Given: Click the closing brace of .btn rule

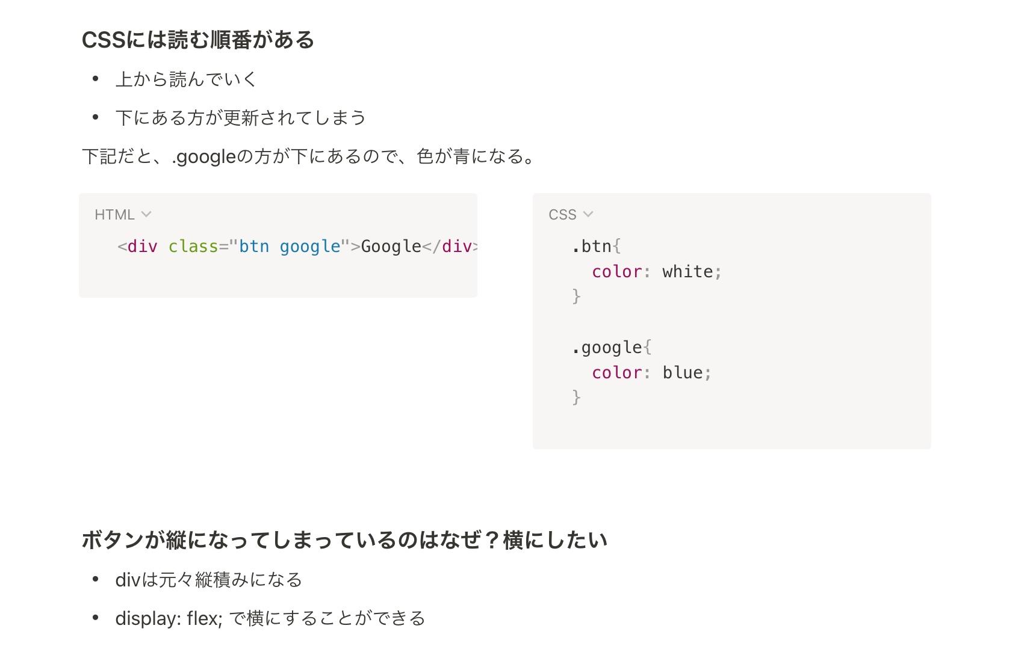Looking at the screenshot, I should [x=576, y=297].
